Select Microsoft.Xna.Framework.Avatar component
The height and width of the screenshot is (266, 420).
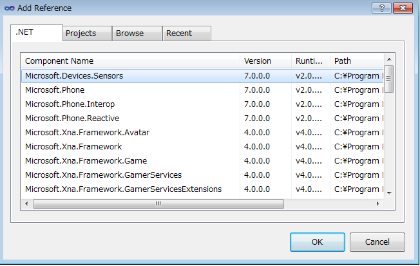(202, 133)
